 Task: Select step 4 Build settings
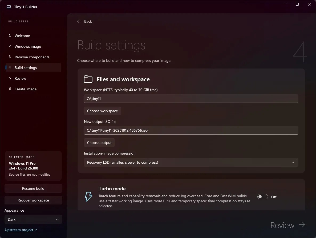click(x=33, y=68)
